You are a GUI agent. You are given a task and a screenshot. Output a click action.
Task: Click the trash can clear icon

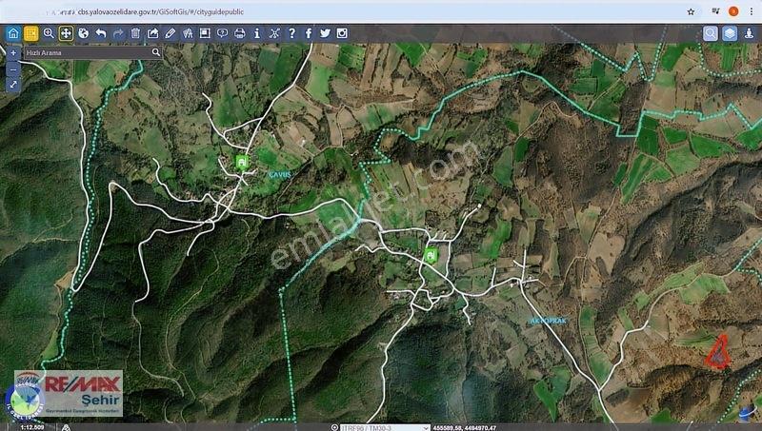135,33
